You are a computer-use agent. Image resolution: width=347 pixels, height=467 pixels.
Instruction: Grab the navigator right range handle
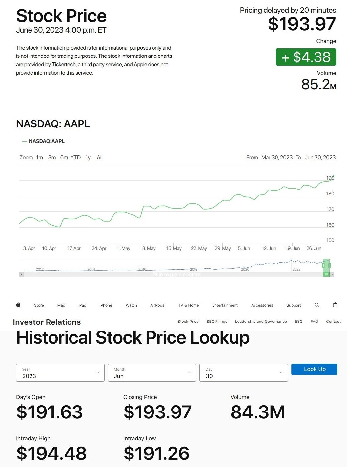[329, 265]
